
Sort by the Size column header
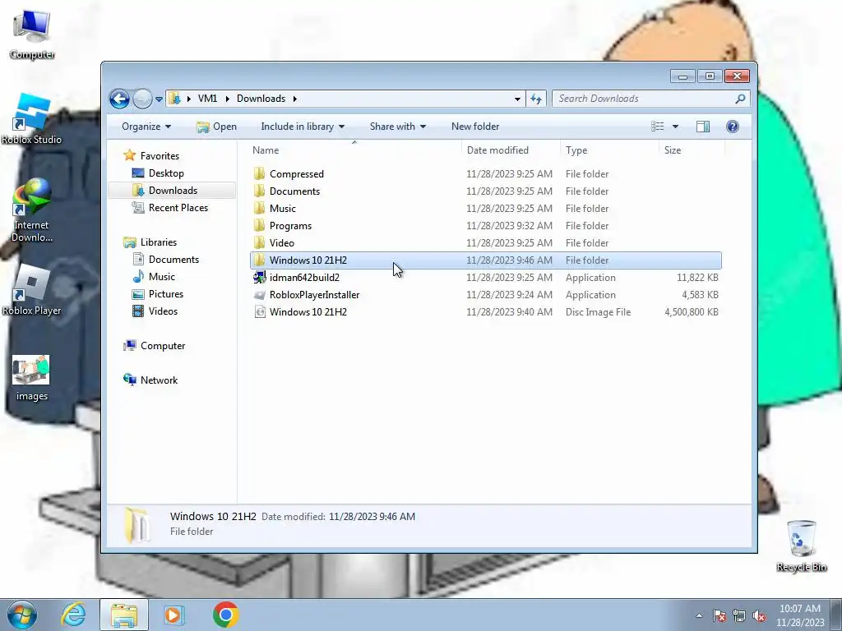coord(692,150)
